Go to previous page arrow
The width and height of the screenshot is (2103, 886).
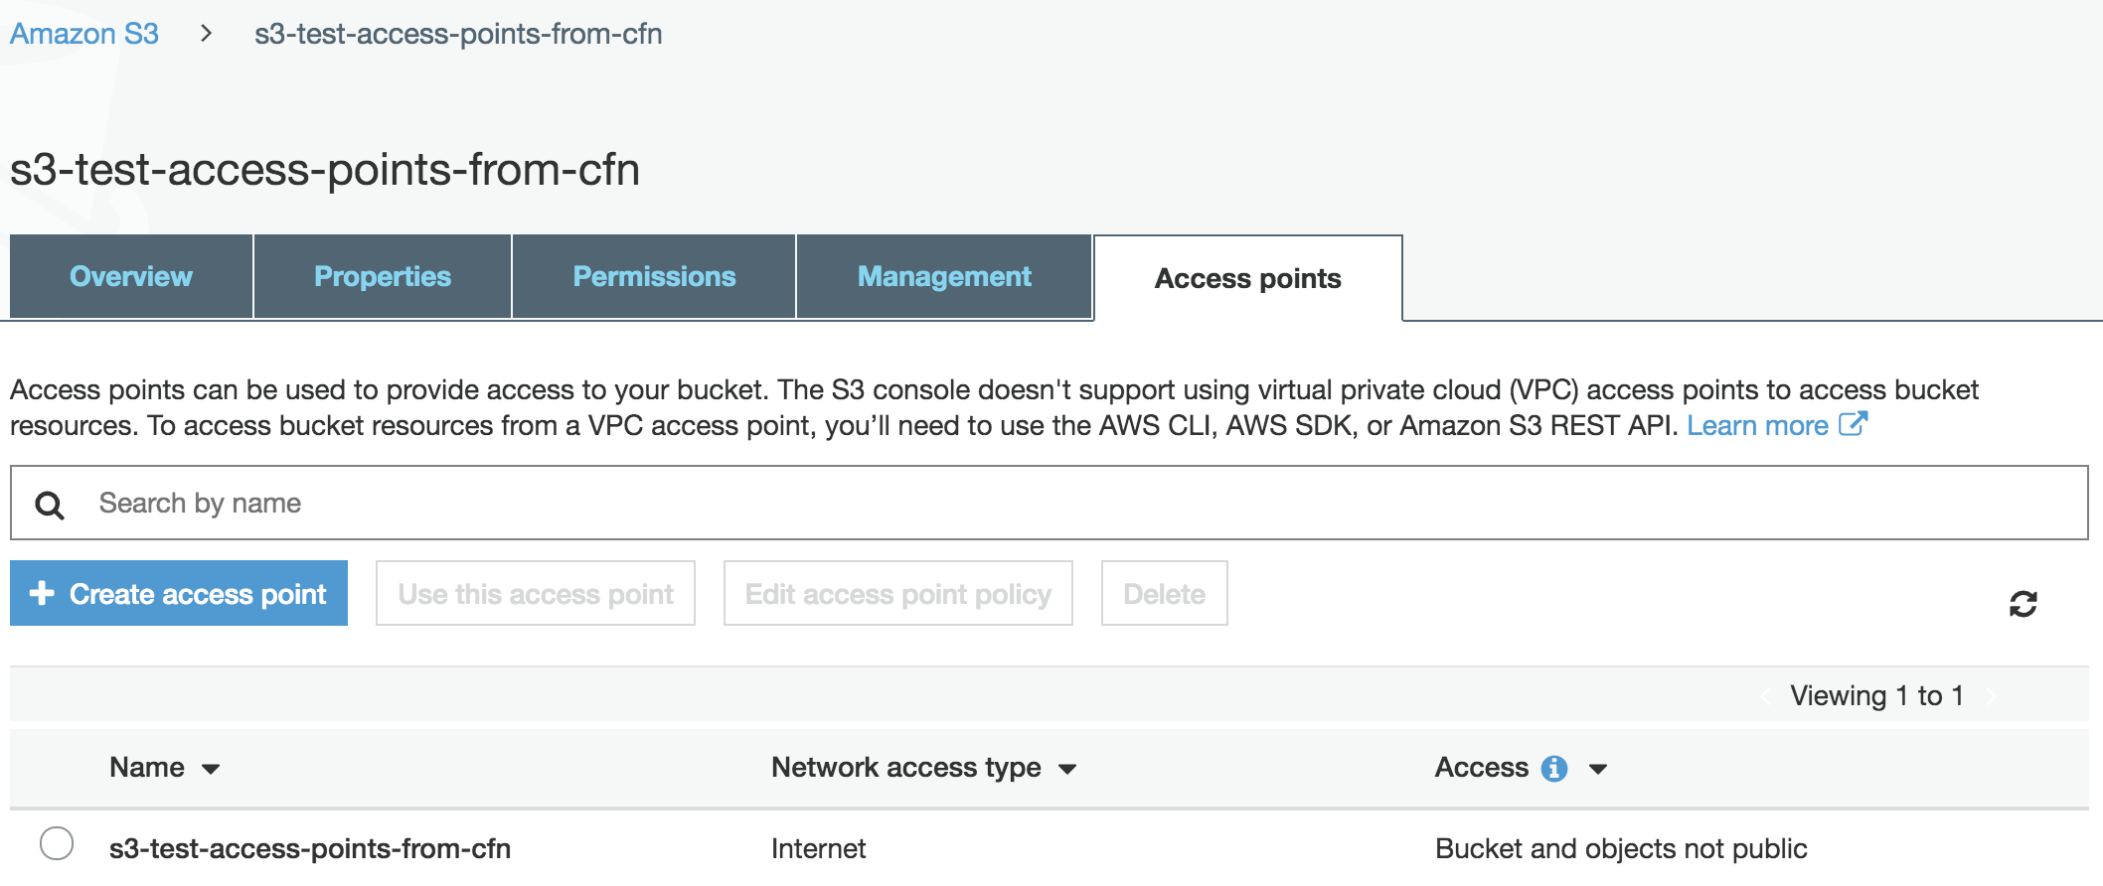pos(1765,696)
